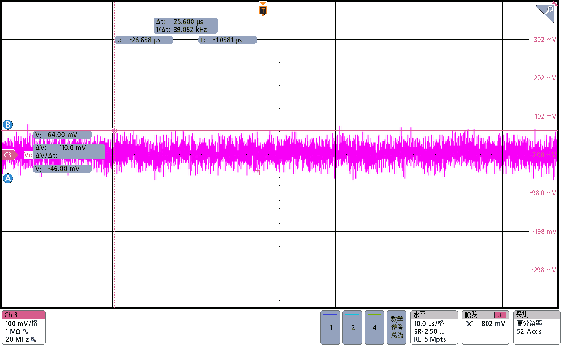Open the trigger settings badge
This screenshot has width=562, height=346.
(485, 328)
